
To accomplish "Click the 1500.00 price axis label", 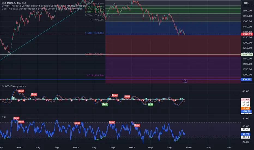I will click(x=247, y=21).
